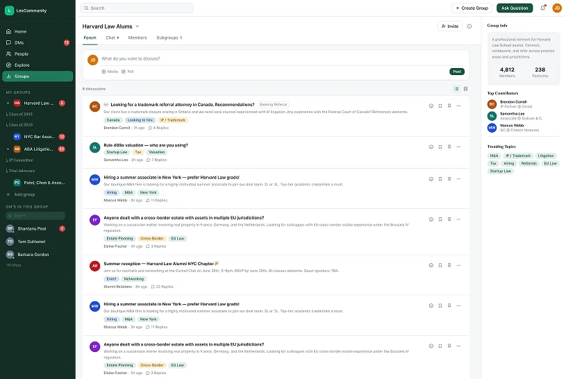Open the Harvard Law Alums title dropdown

[138, 26]
